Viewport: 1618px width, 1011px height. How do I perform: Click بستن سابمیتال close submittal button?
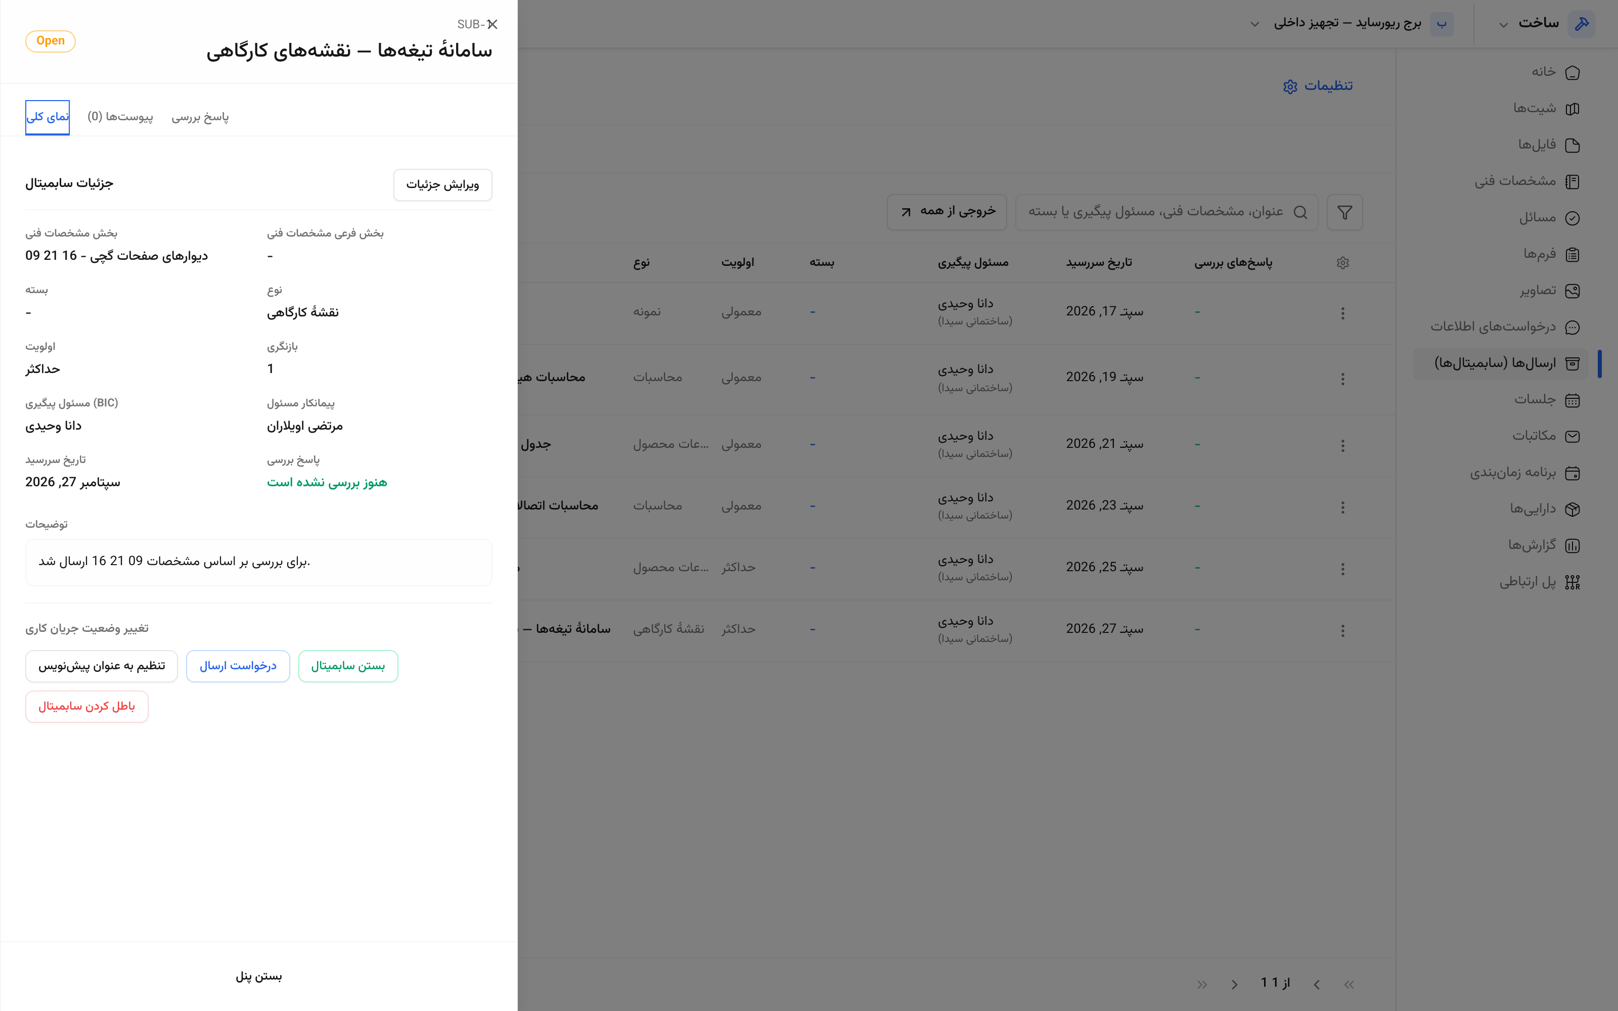(348, 666)
